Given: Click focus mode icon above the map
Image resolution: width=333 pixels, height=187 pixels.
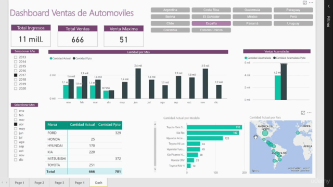Looking at the screenshot, I should point(303,113).
